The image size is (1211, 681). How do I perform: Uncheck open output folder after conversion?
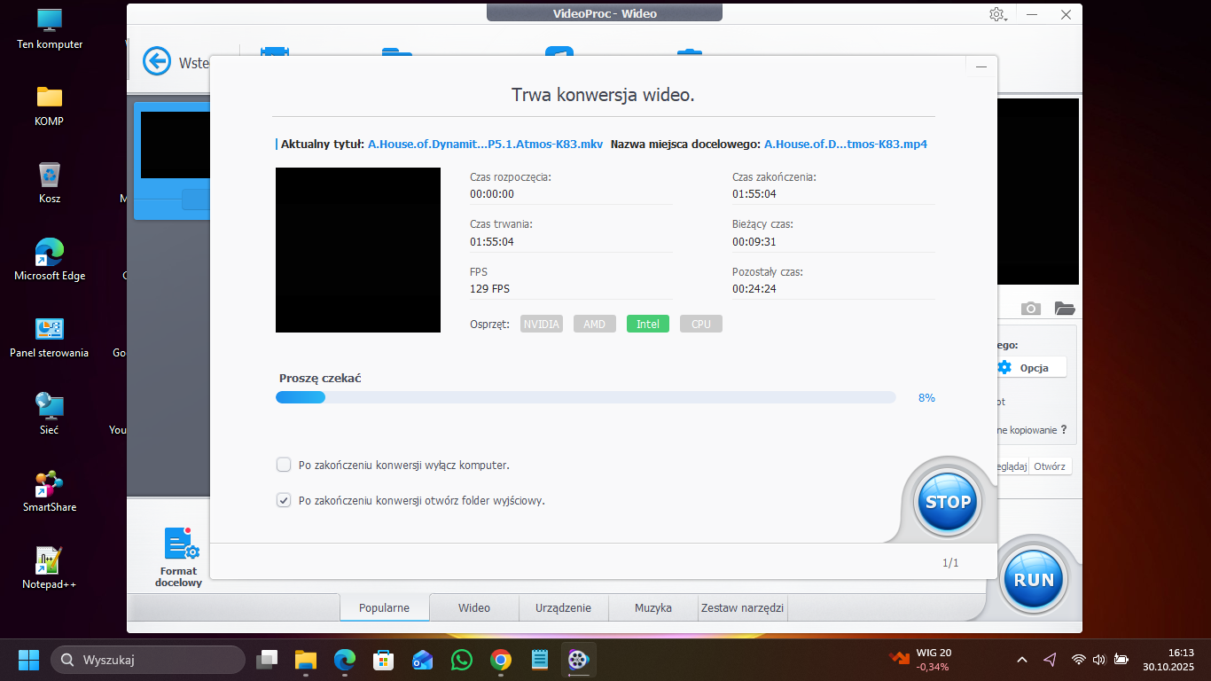click(284, 500)
